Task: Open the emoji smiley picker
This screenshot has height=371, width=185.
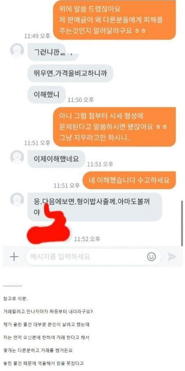Action: pyautogui.click(x=151, y=257)
